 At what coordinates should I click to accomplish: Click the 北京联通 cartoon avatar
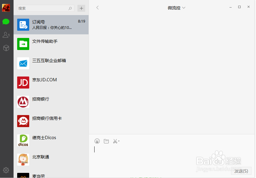click(23, 160)
